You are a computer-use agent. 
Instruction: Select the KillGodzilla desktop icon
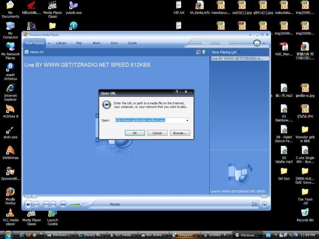(x=32, y=8)
